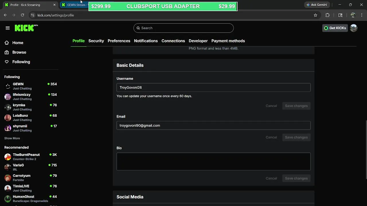Screen dimensions: 367x206
Task: Go back with browser back arrow
Action: [x=5, y=15]
